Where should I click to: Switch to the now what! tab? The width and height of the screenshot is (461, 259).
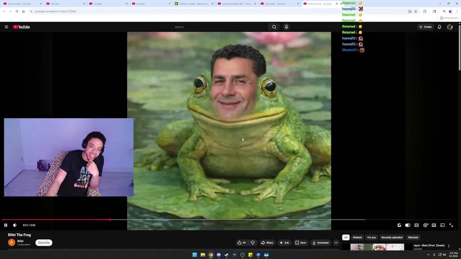[279, 4]
